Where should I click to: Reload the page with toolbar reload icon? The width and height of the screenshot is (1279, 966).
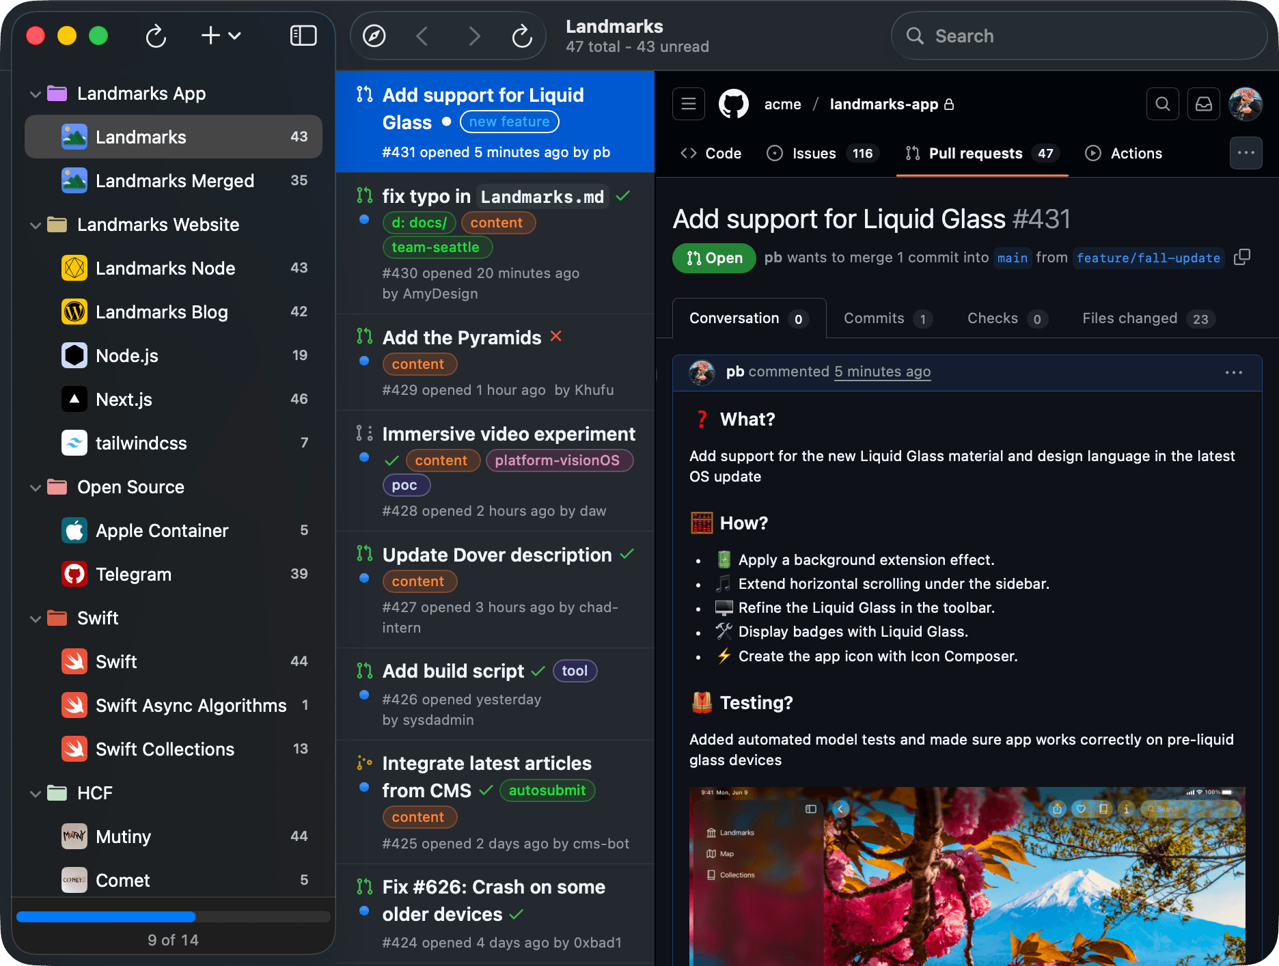522,36
